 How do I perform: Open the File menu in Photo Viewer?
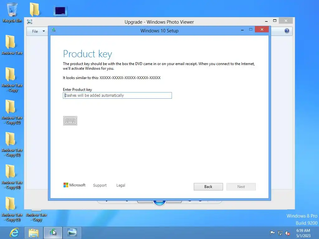(35, 31)
